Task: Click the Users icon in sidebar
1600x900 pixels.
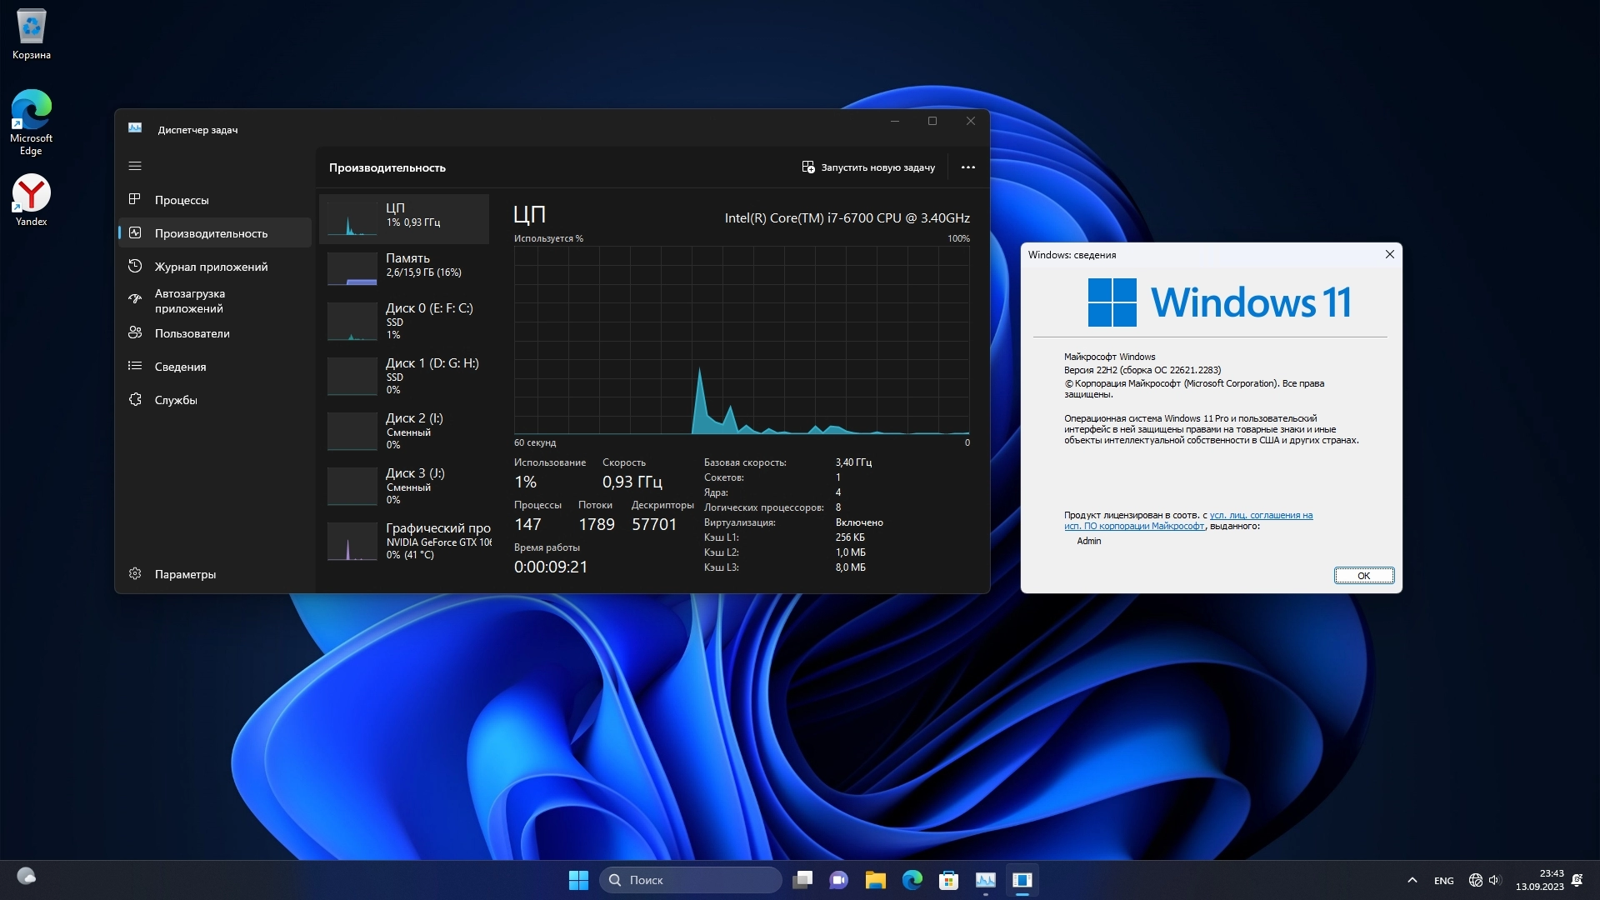Action: [x=135, y=332]
